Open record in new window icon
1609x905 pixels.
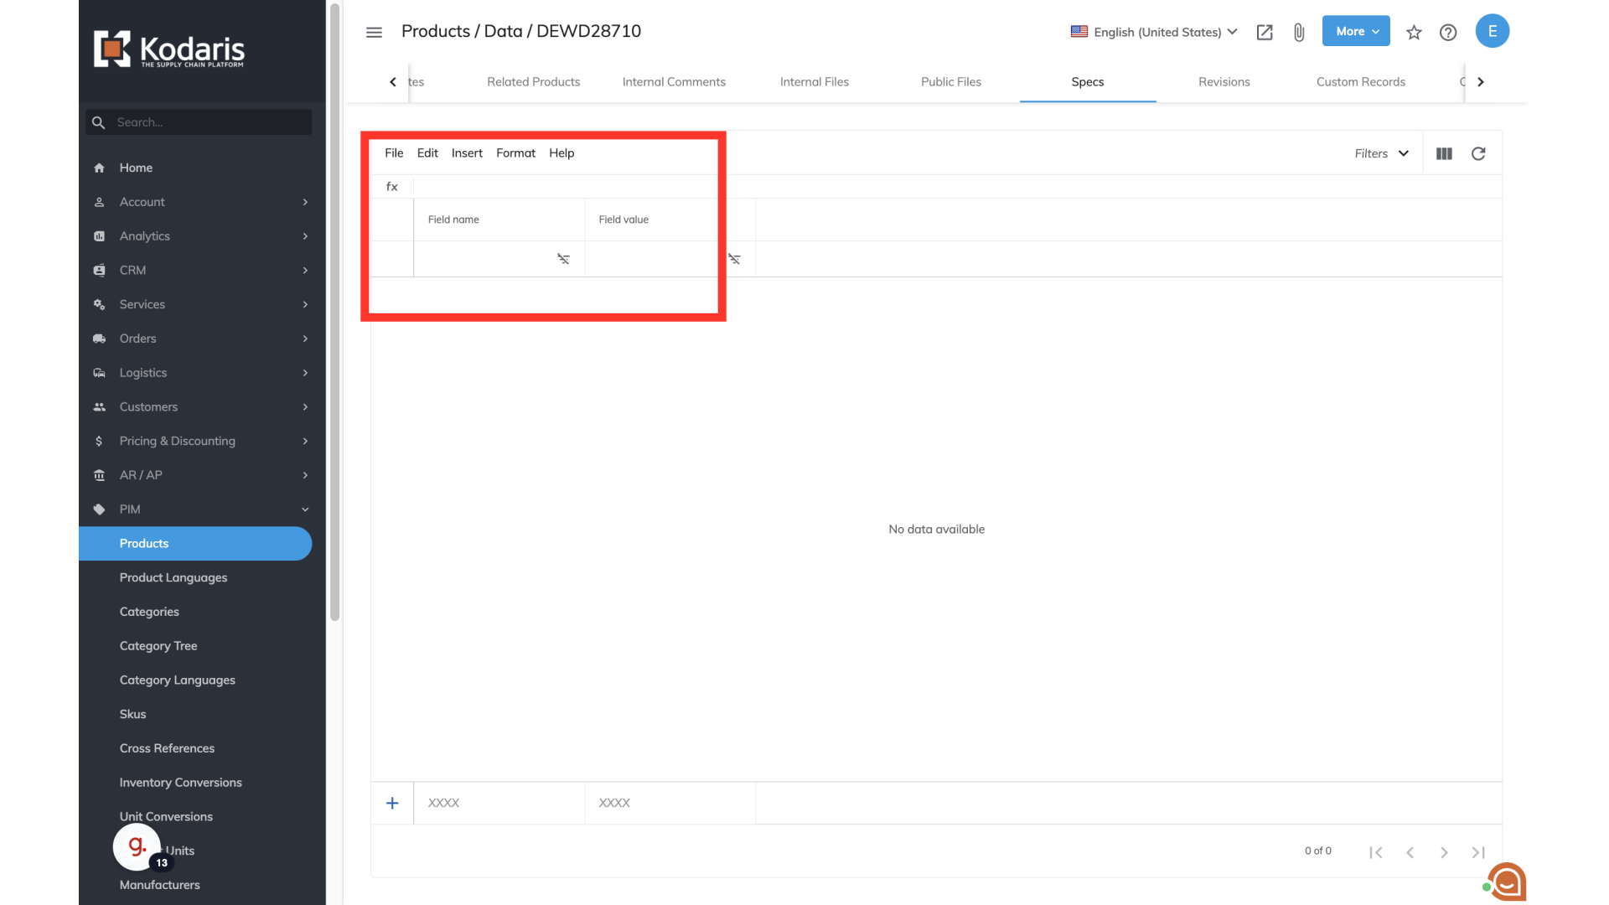pyautogui.click(x=1265, y=32)
